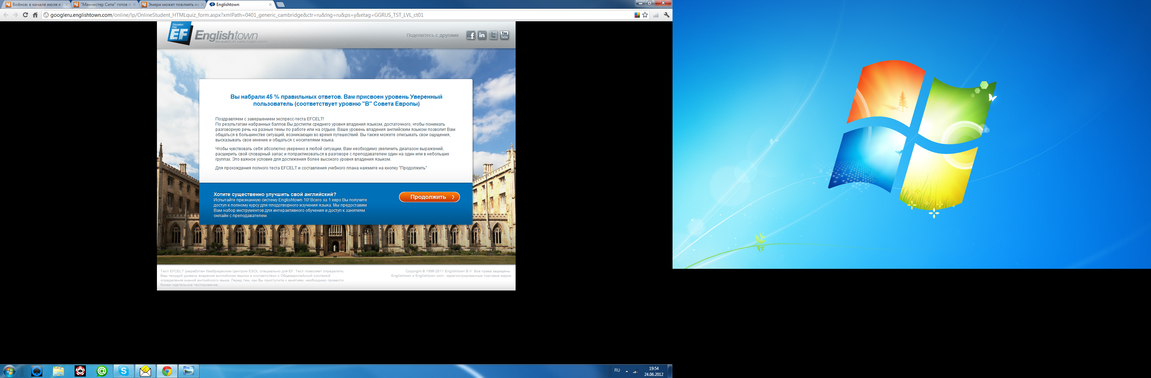This screenshot has width=1151, height=378.
Task: Reload the current page
Action: click(26, 15)
